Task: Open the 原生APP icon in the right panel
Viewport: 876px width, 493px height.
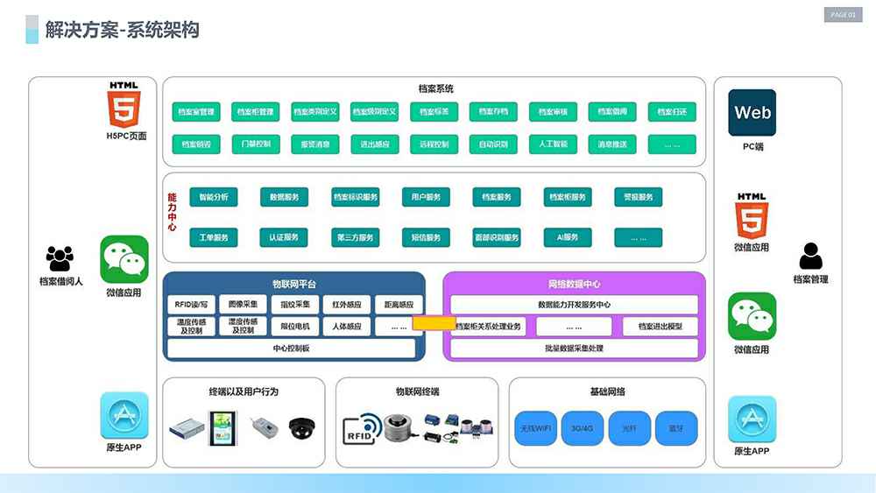Action: (752, 419)
